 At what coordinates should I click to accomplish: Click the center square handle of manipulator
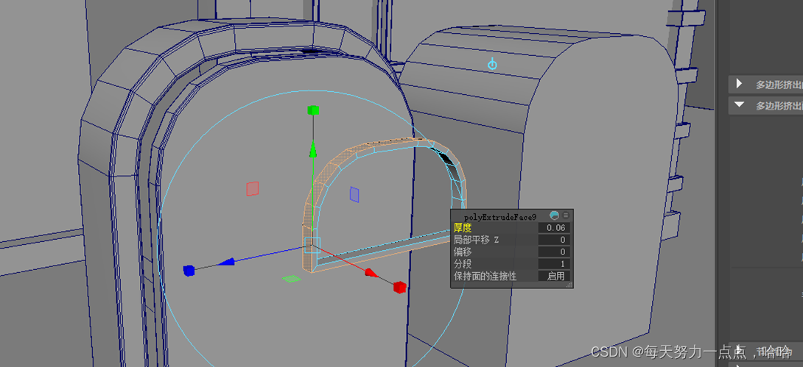click(x=312, y=246)
